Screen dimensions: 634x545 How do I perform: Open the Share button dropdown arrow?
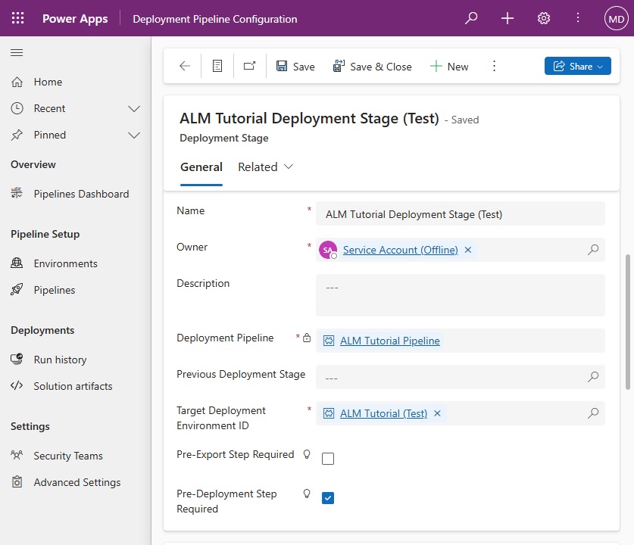click(x=600, y=67)
